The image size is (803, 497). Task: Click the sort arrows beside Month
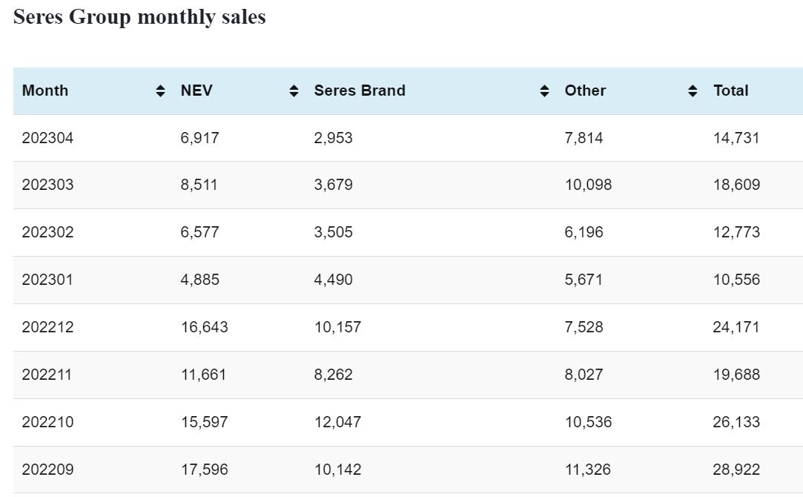point(161,90)
